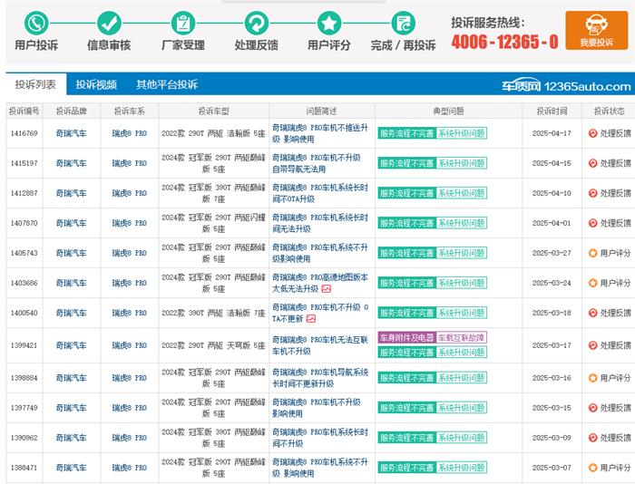Click the 信息审核 checkmark step icon

[109, 23]
